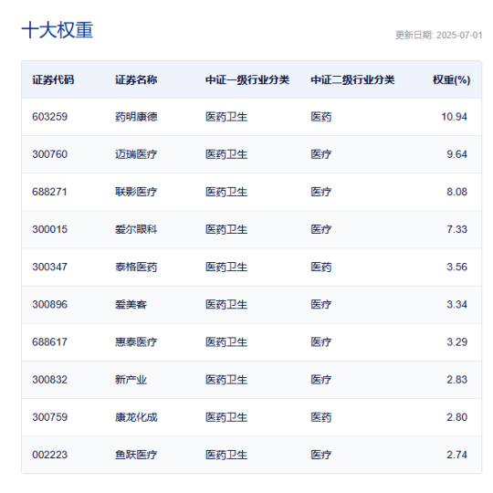Click stock code 688271

click(49, 192)
